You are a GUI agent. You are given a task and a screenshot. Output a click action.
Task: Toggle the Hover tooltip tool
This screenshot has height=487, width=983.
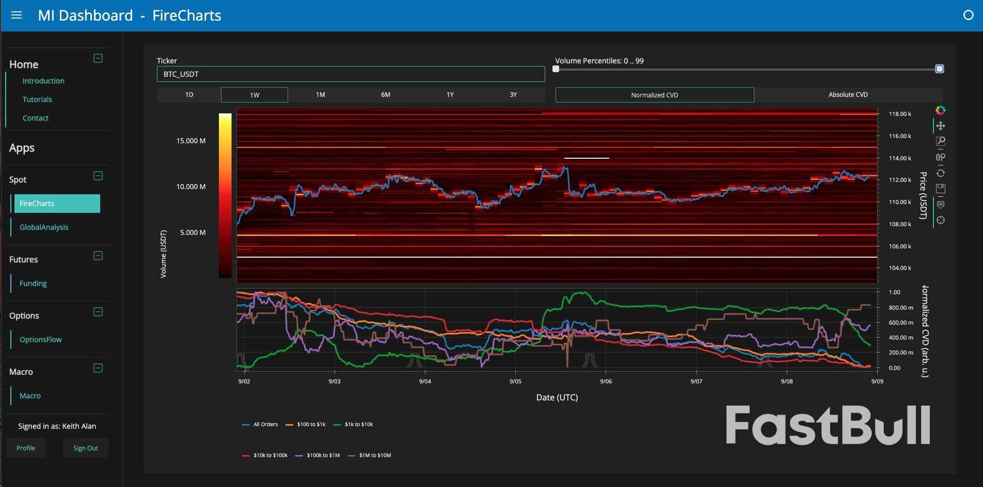point(941,205)
